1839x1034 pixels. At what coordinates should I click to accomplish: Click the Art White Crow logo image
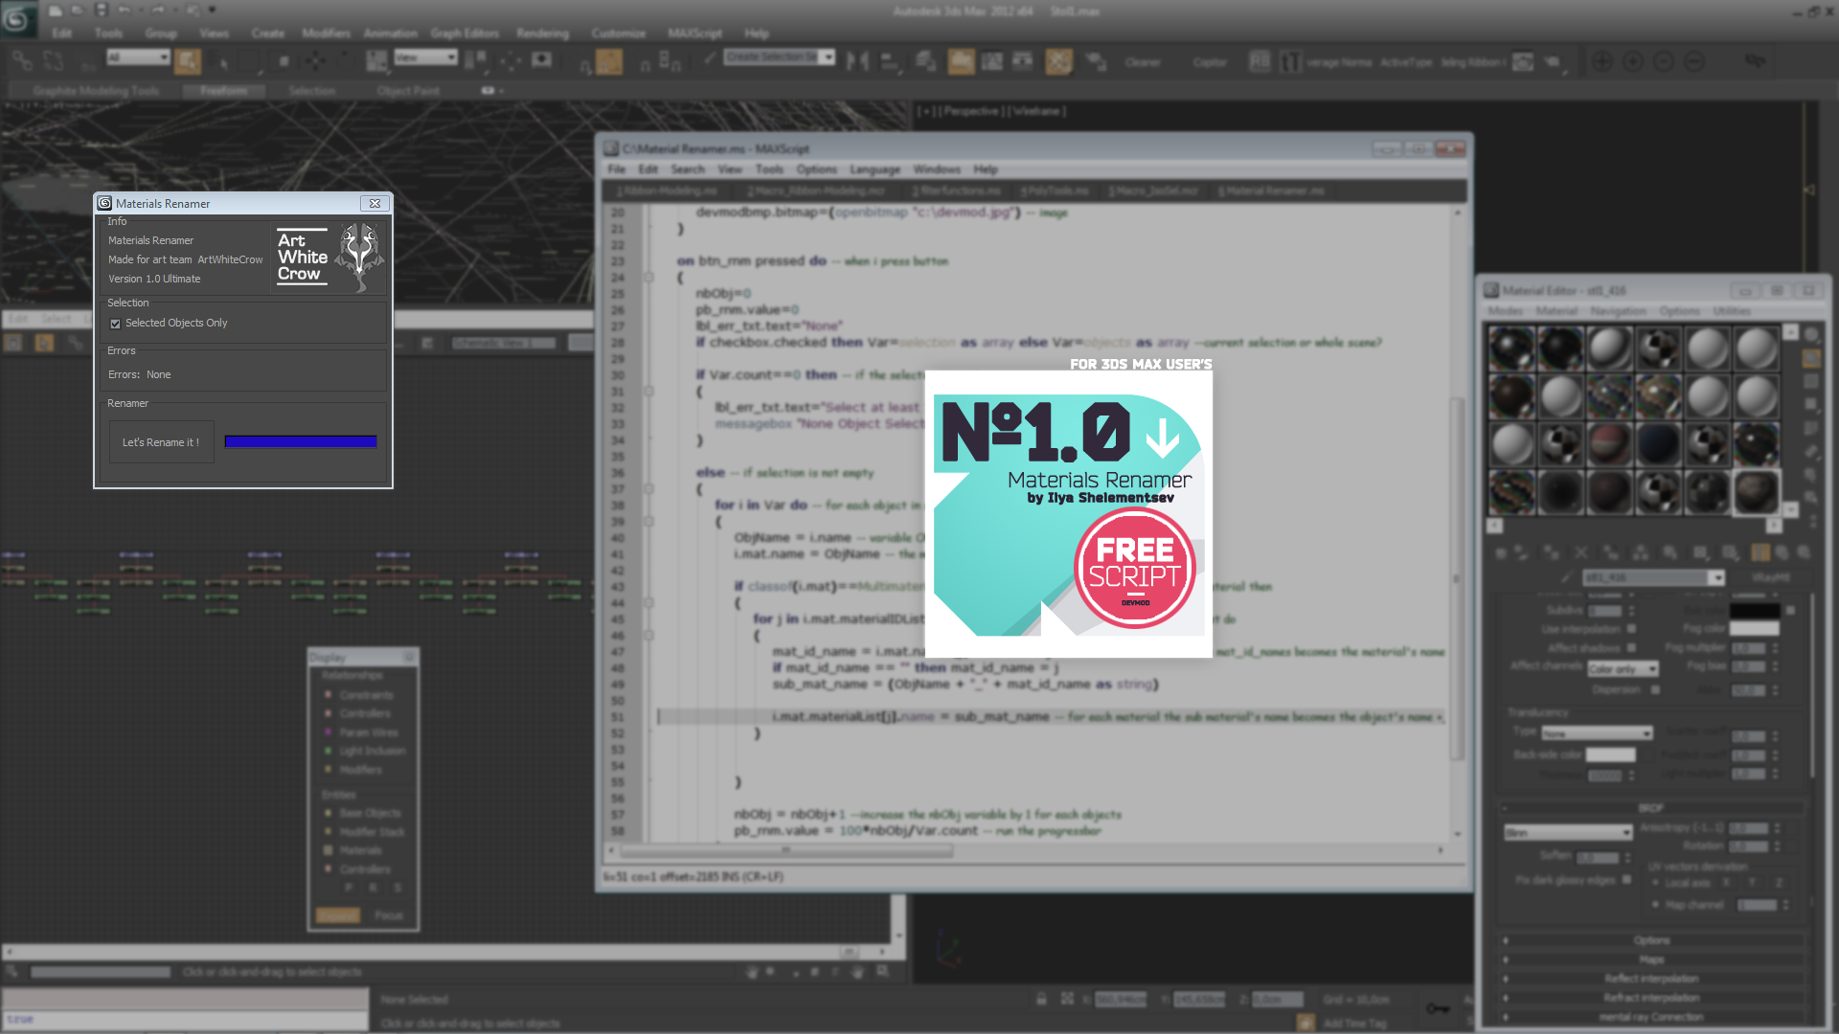329,257
